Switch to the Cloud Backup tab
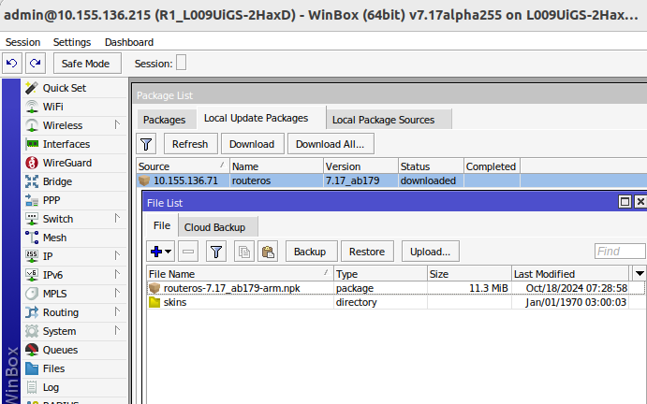The height and width of the screenshot is (404, 647). tap(214, 227)
